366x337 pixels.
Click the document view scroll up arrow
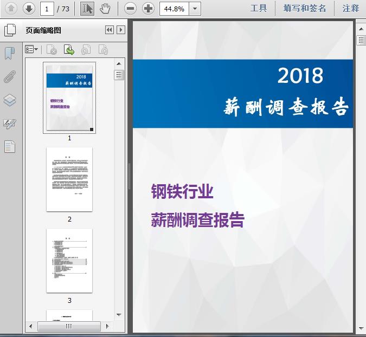click(361, 29)
